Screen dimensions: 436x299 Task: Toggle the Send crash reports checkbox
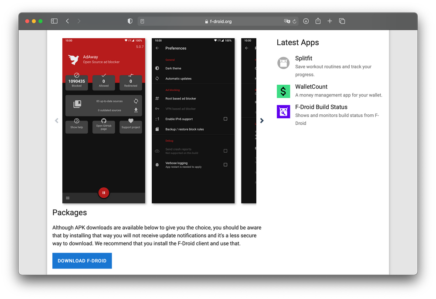(x=225, y=151)
